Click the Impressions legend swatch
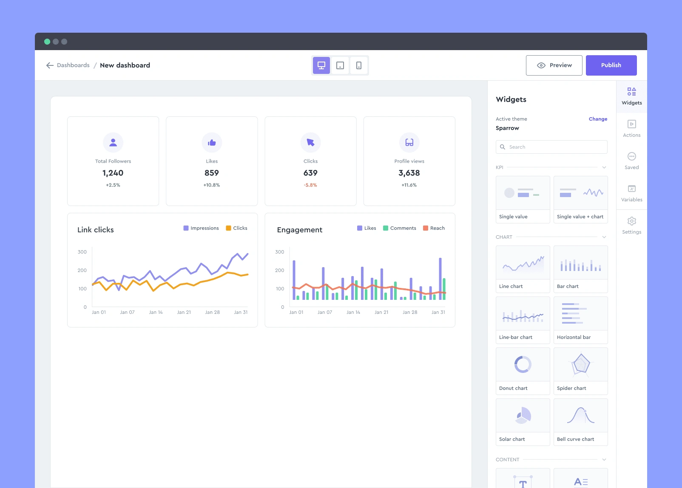The height and width of the screenshot is (488, 682). tap(186, 228)
